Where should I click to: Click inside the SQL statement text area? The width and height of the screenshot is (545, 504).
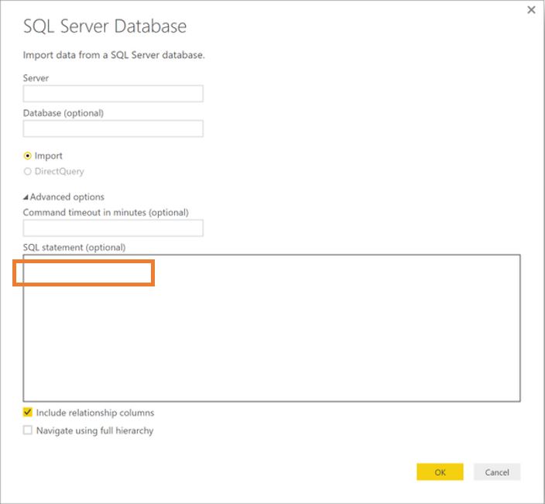tap(272, 328)
